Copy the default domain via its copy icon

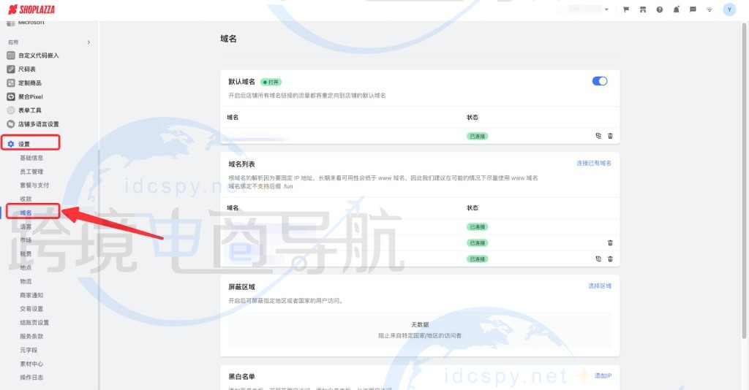point(598,136)
